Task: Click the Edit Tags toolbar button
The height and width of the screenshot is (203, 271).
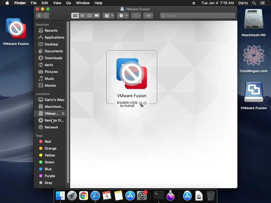Action: [x=148, y=16]
